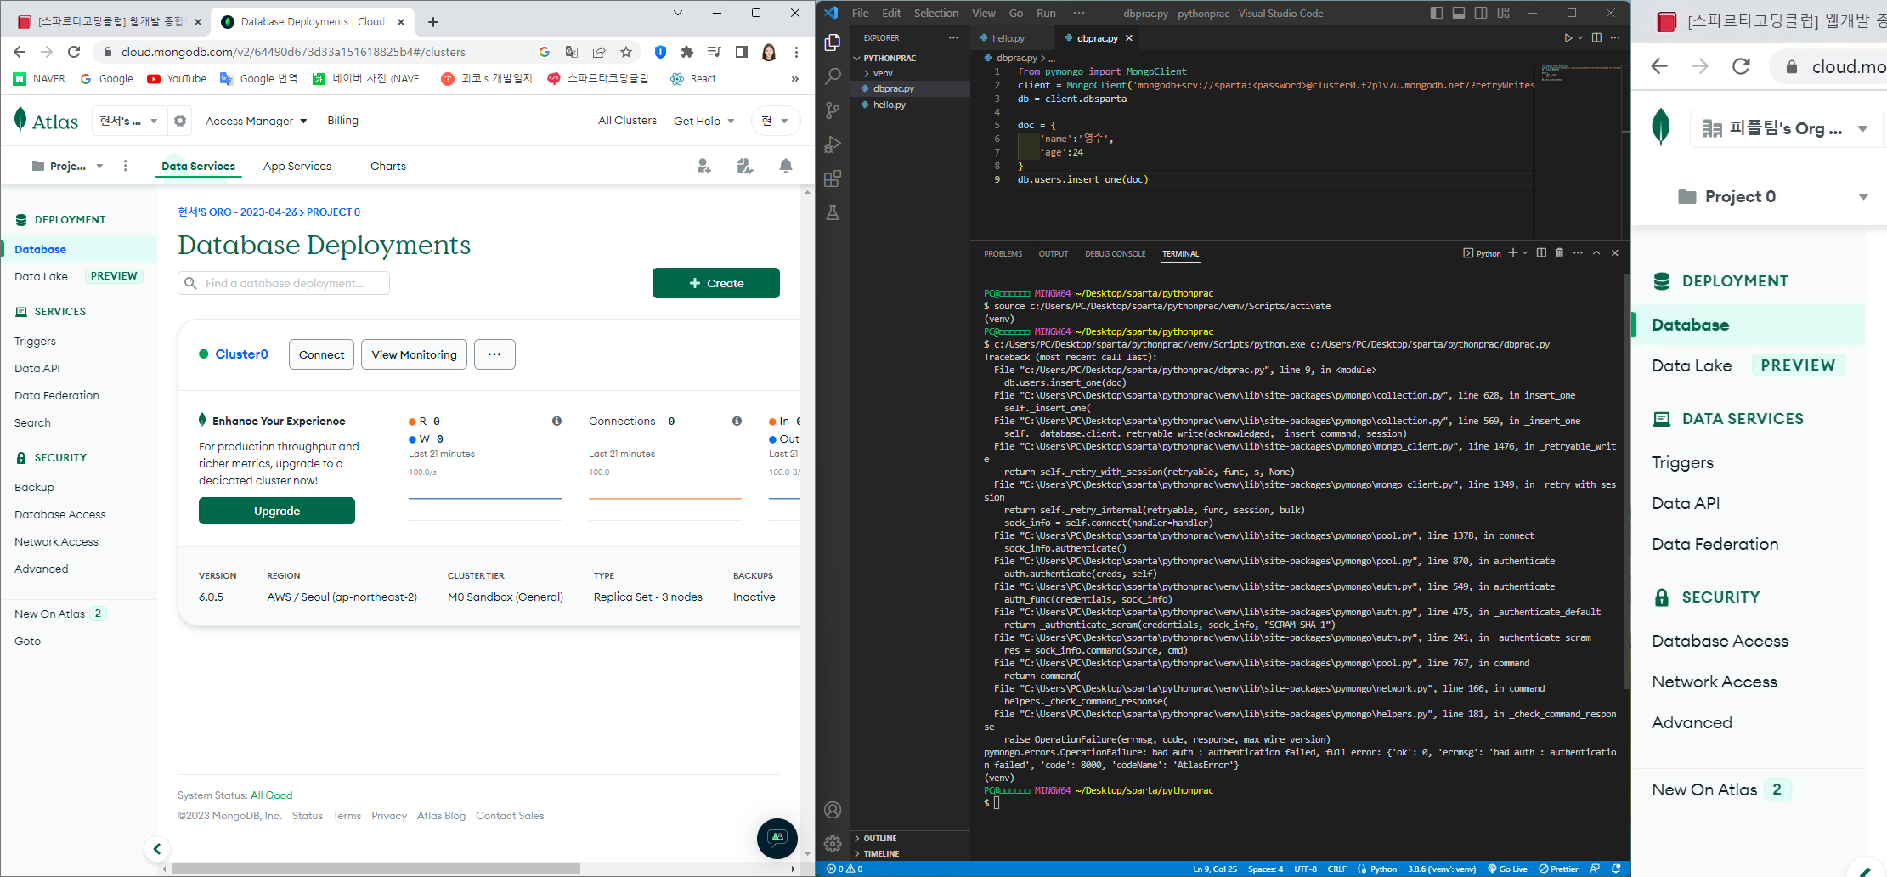
Task: Switch to the DEBUG CONSOLE panel tab
Action: [x=1115, y=253]
